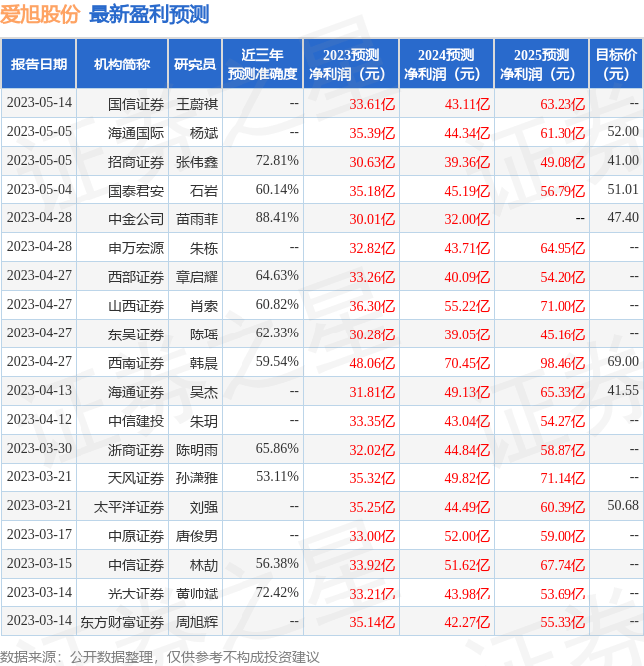Select the 2023-03-30 date cell

[39, 449]
